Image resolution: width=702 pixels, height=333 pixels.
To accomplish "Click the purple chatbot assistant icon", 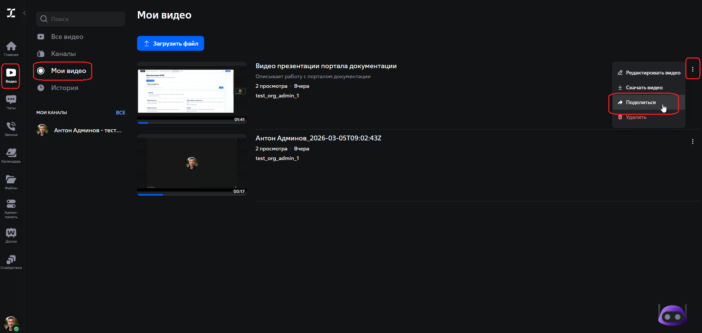I will [x=672, y=315].
